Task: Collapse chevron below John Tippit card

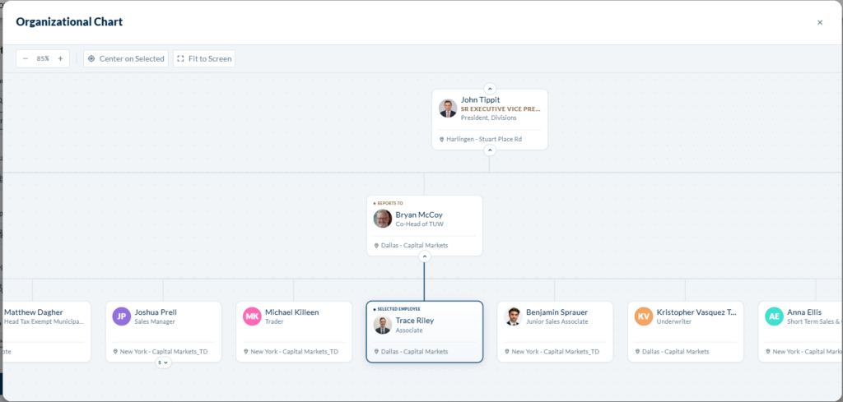Action: coord(489,150)
